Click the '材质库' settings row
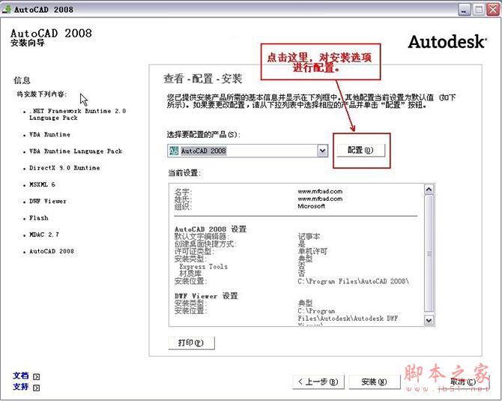The image size is (502, 401). coord(190,274)
